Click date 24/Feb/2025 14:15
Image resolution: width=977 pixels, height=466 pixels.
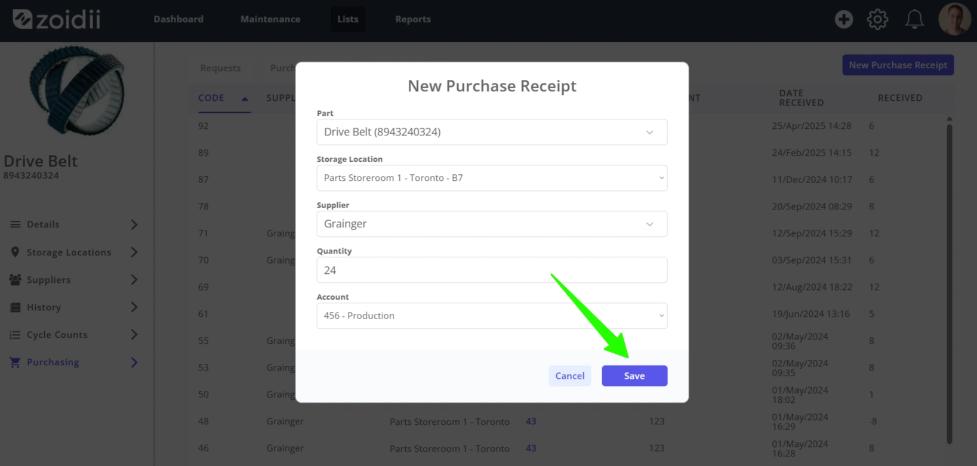[x=812, y=153]
